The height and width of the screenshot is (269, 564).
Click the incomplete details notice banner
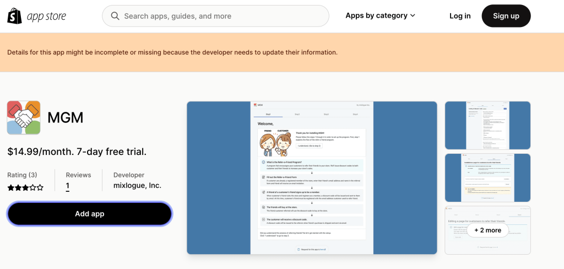coord(172,52)
